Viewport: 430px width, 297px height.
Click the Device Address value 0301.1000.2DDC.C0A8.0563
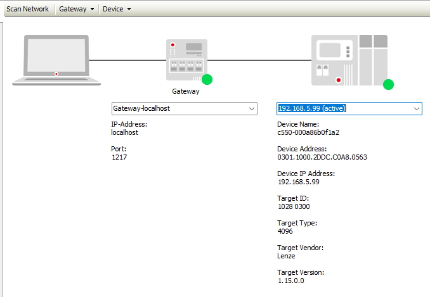pyautogui.click(x=322, y=157)
